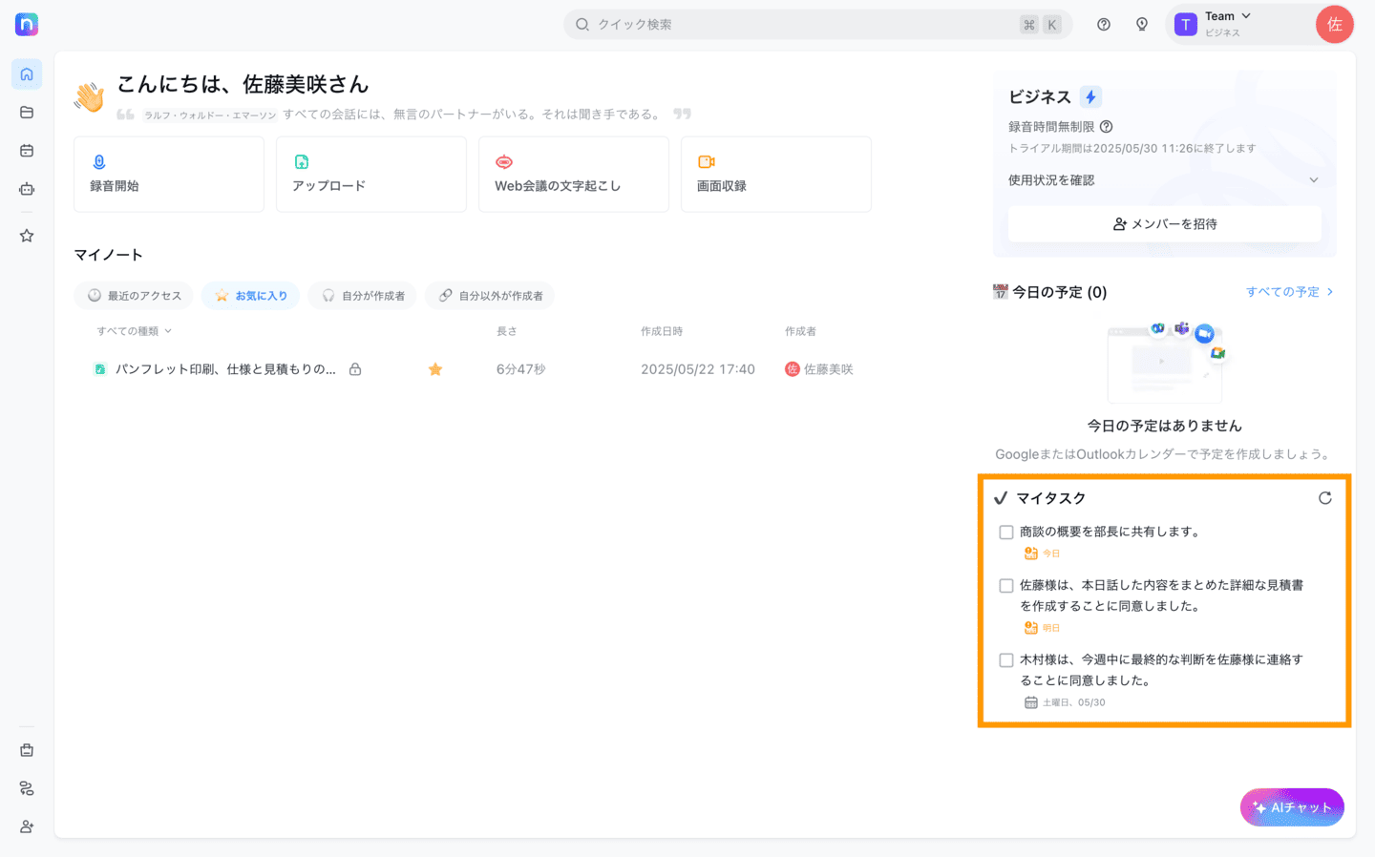Click the 6分47秒 length cell
The image size is (1375, 857).
(520, 369)
